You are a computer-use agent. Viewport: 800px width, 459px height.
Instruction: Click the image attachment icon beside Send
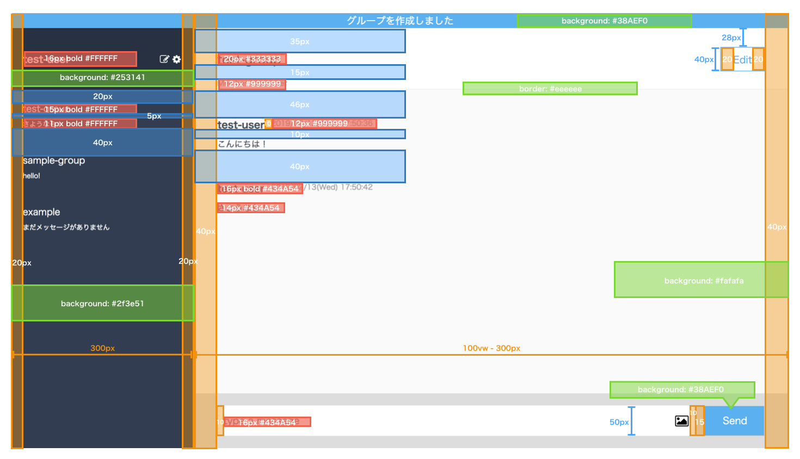click(681, 421)
